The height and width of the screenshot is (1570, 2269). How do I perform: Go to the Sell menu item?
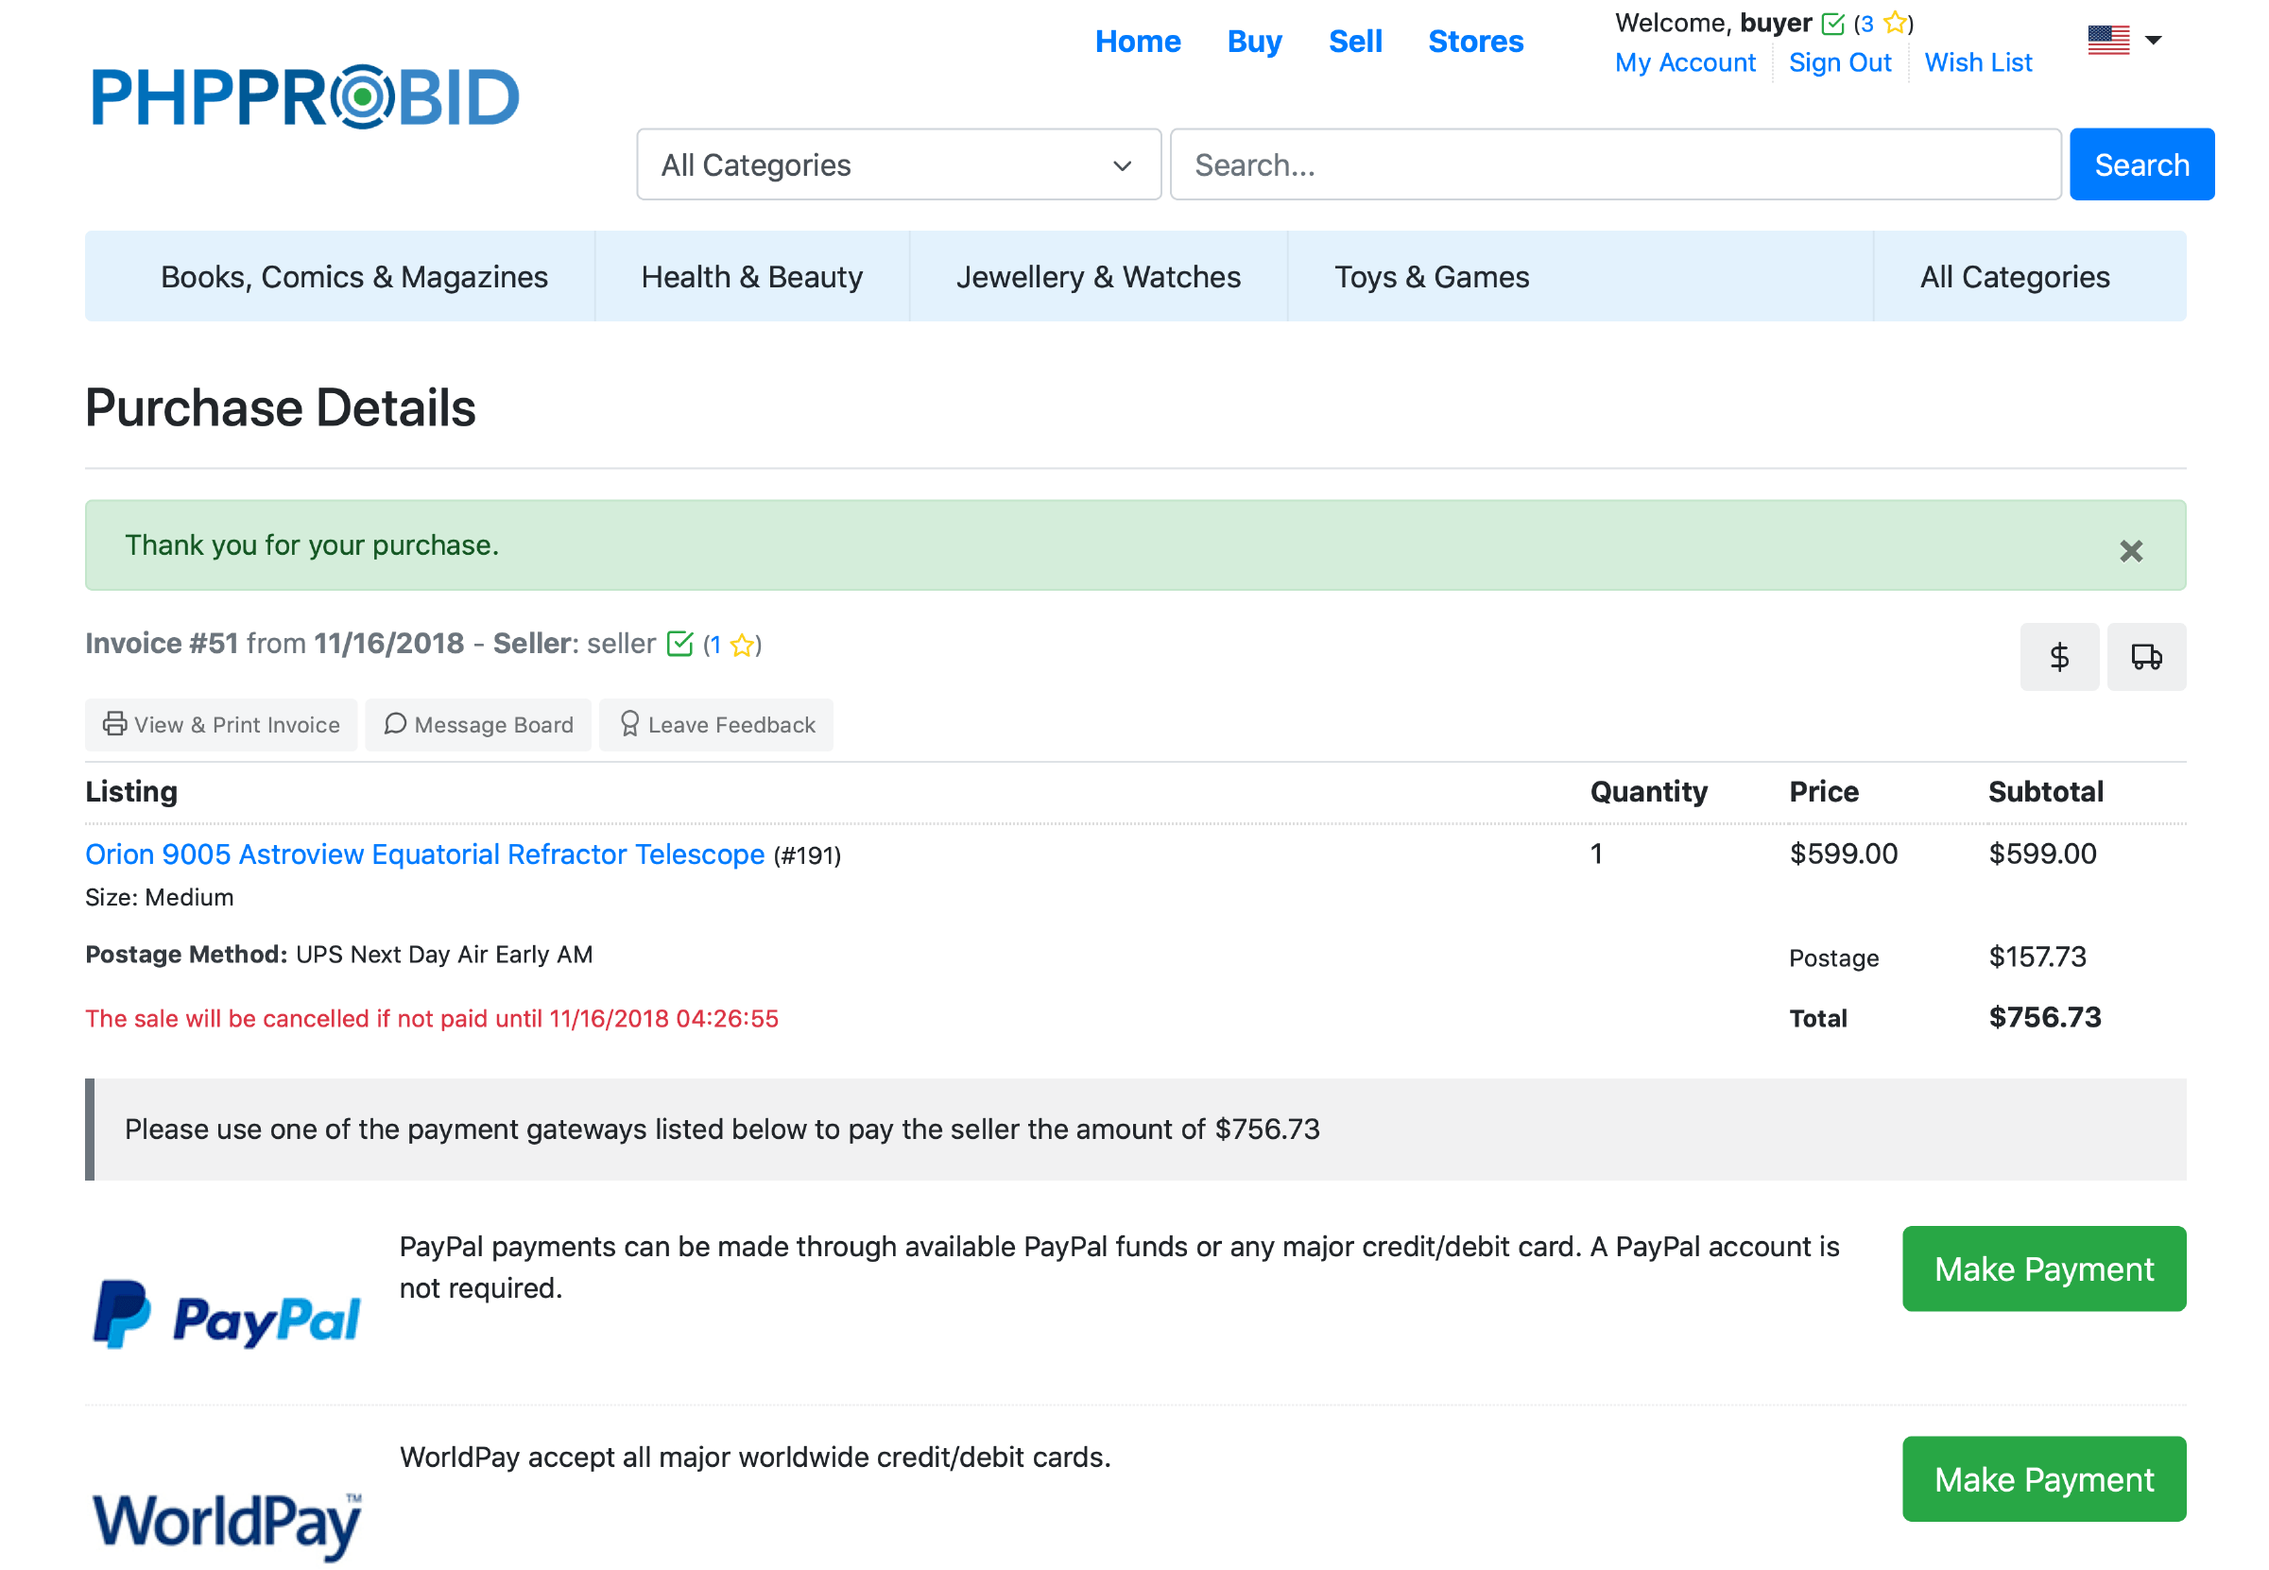1354,42
